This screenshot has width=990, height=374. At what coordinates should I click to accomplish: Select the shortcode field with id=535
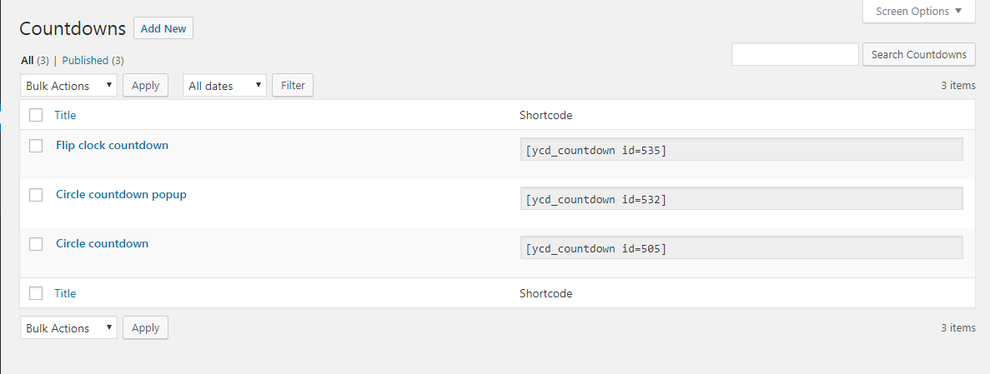[x=741, y=150]
